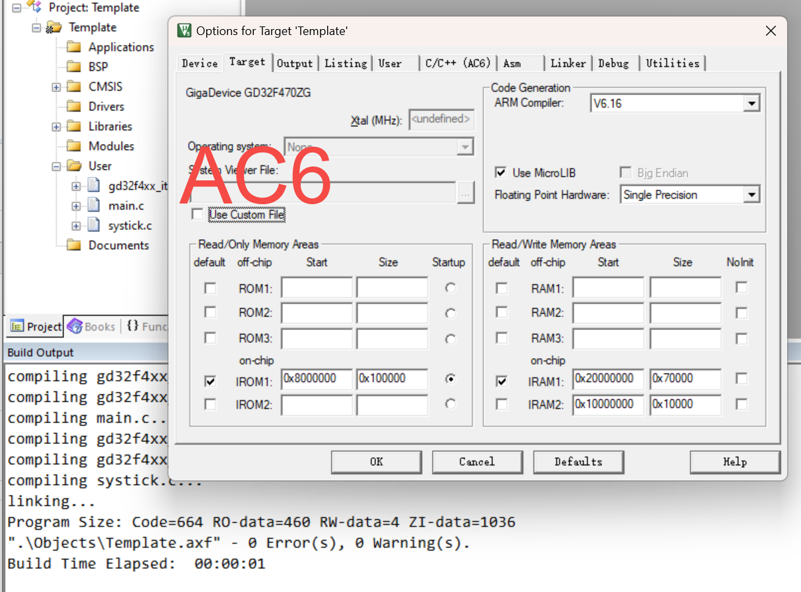
Task: Click the main.c file icon
Action: [x=94, y=205]
